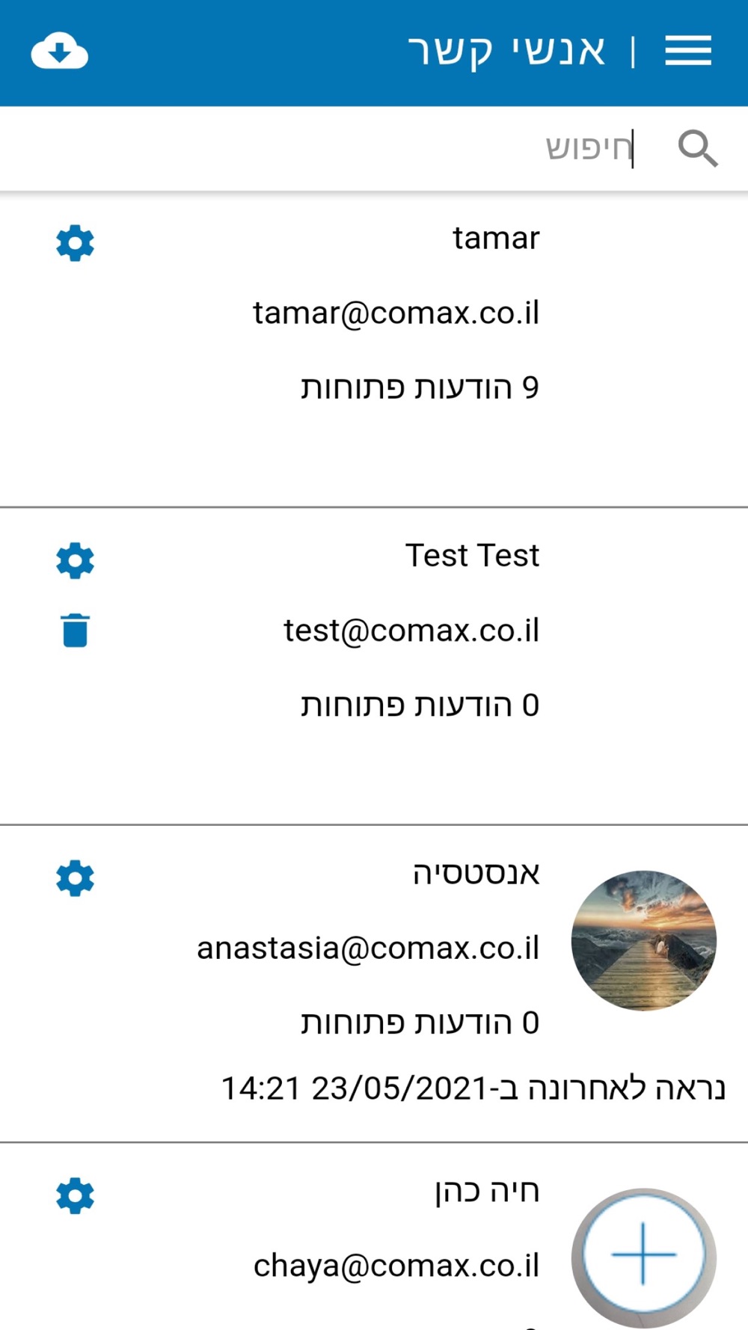The height and width of the screenshot is (1330, 748).
Task: Click tamar@comax.co.il email address
Action: (396, 313)
